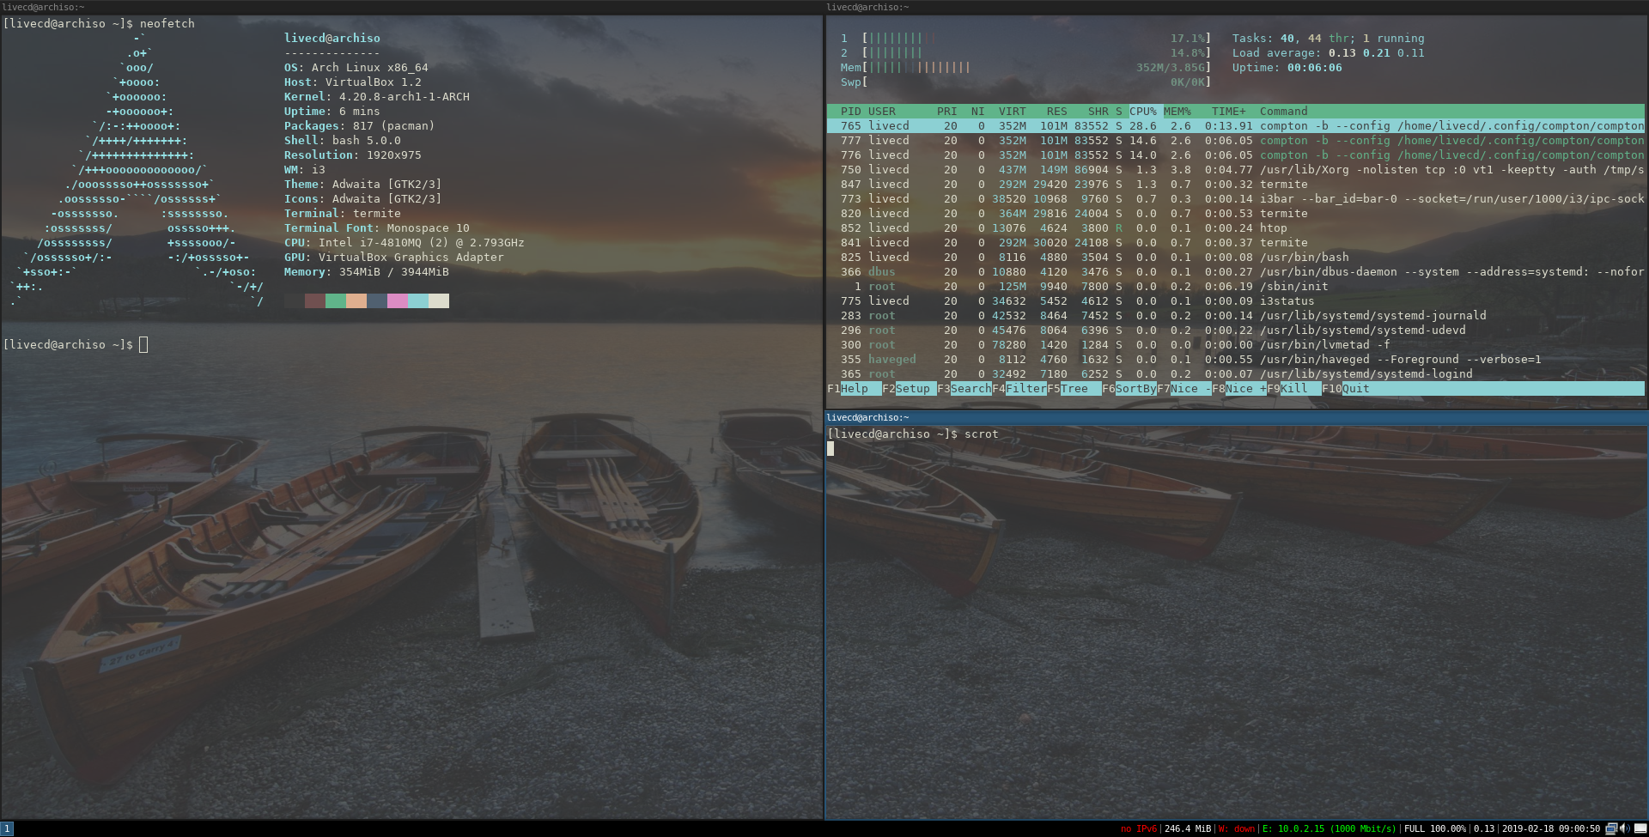Select htop row PID 365 systemd-logind
This screenshot has height=837, width=1649.
click(x=1236, y=374)
